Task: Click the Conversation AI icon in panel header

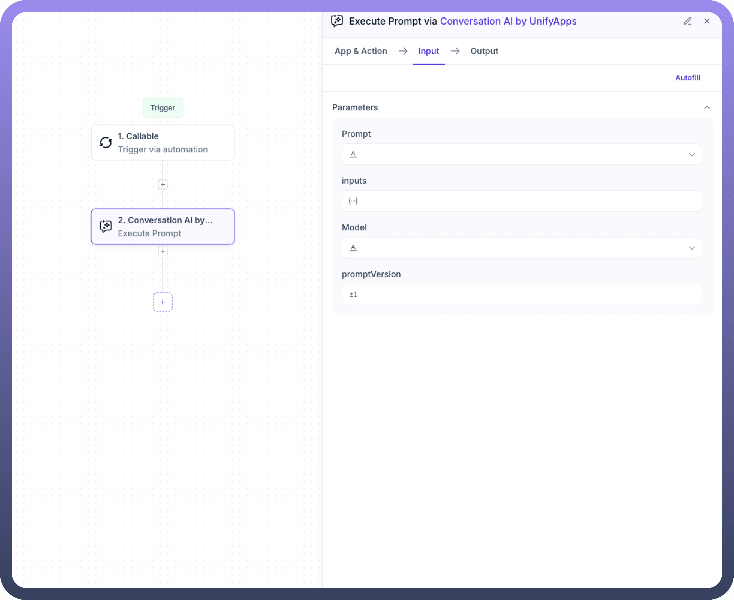Action: coord(337,21)
